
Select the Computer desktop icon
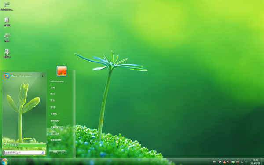(7, 22)
